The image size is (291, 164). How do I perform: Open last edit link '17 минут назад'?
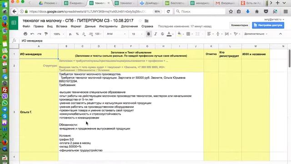coord(185,26)
